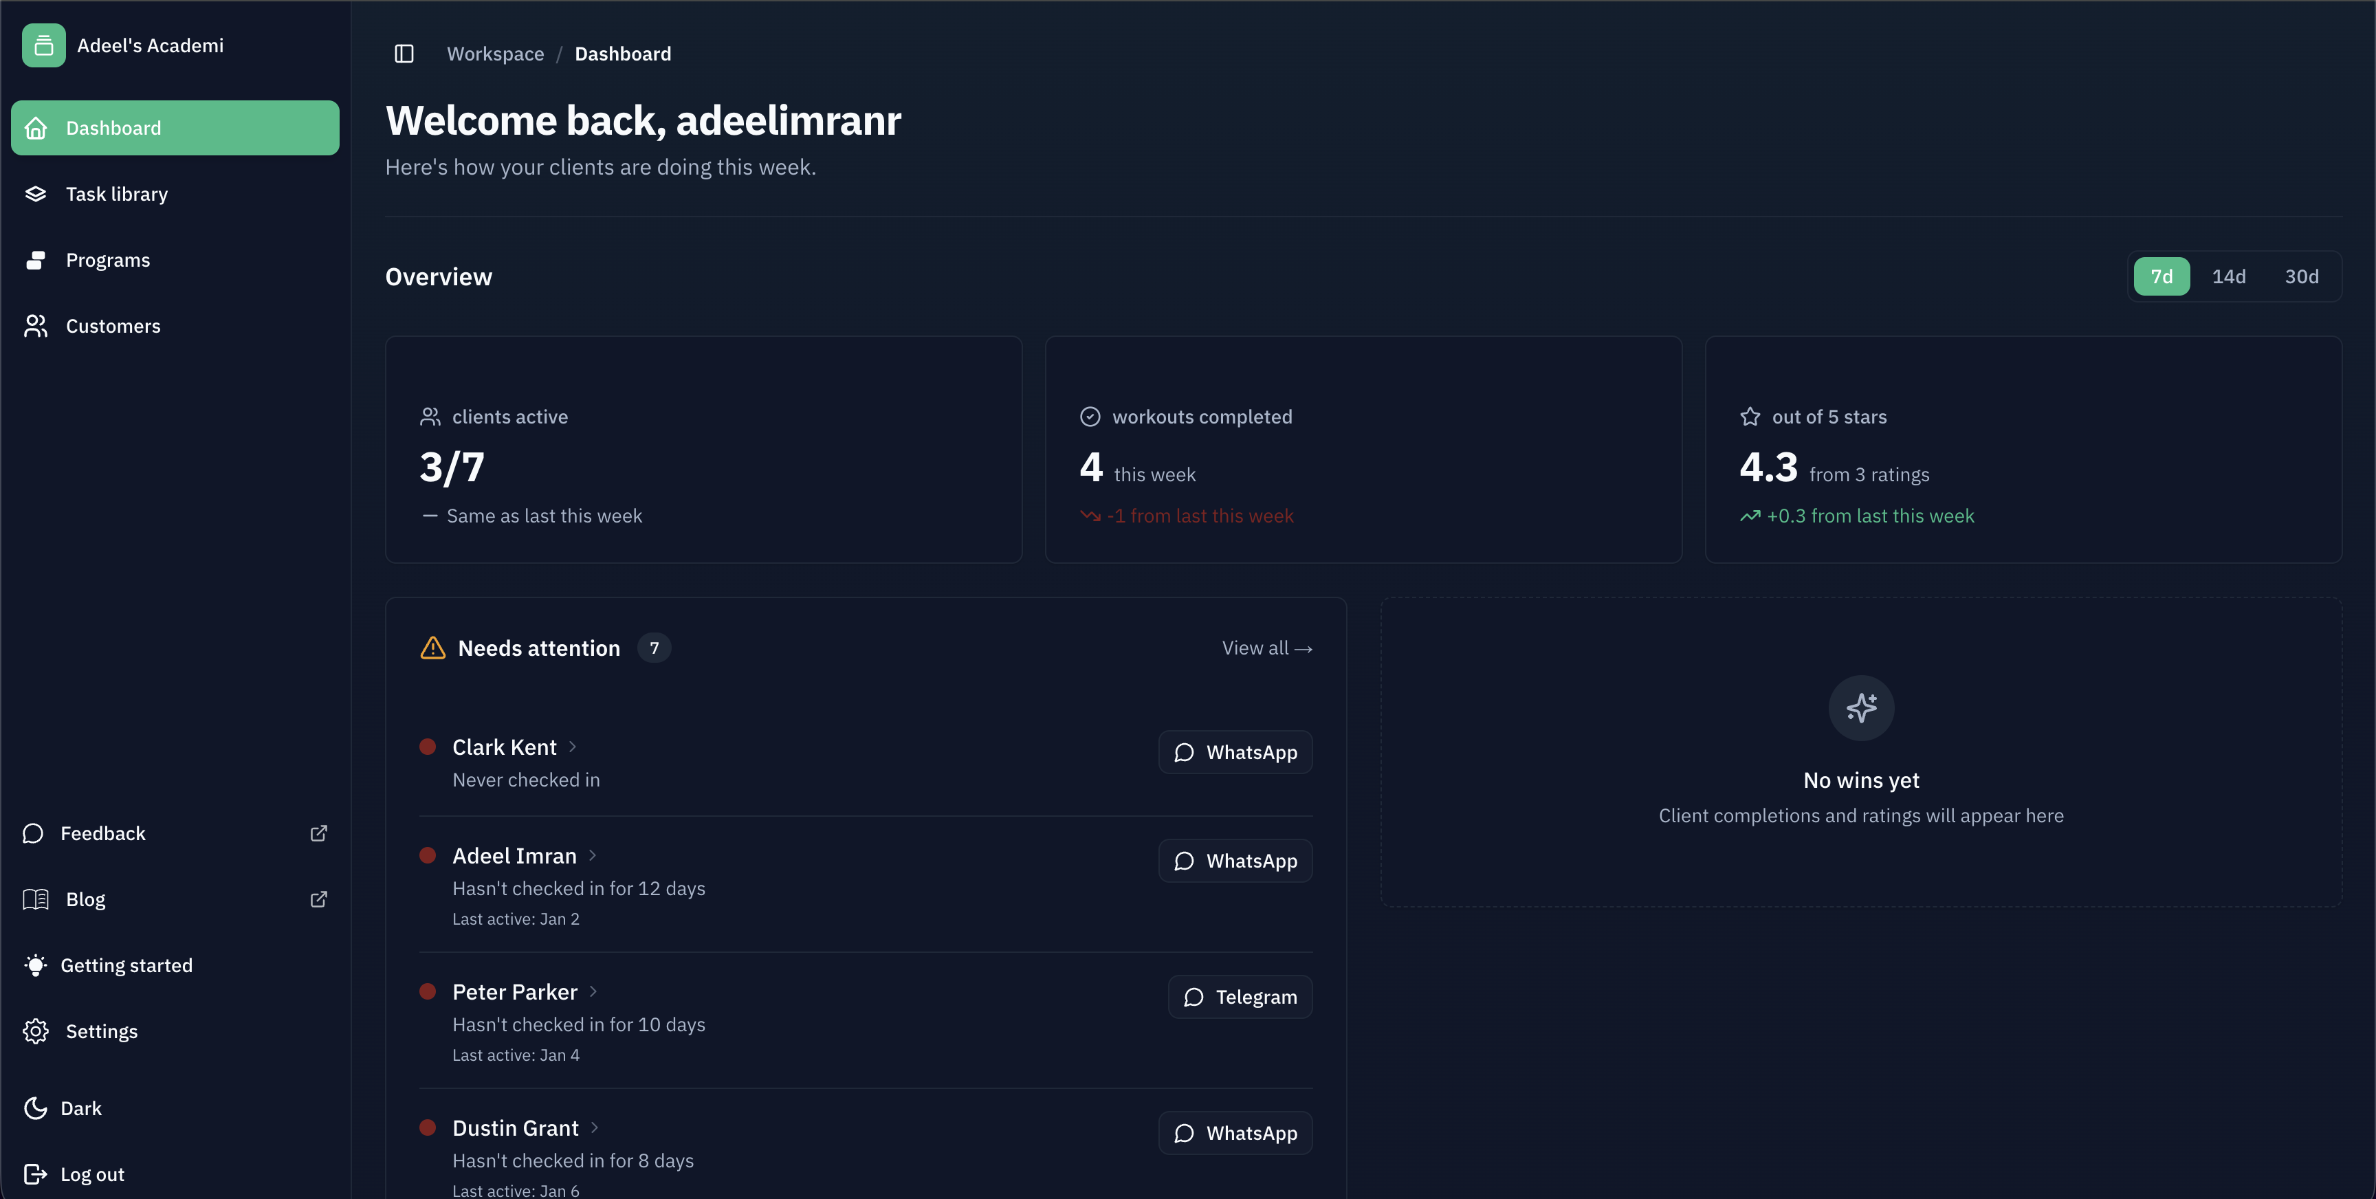Select the 14d time period tab
This screenshot has height=1199, width=2376.
click(2230, 276)
